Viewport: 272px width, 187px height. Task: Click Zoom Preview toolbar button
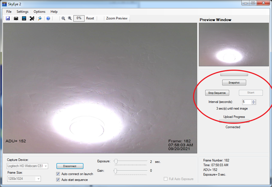(117, 18)
